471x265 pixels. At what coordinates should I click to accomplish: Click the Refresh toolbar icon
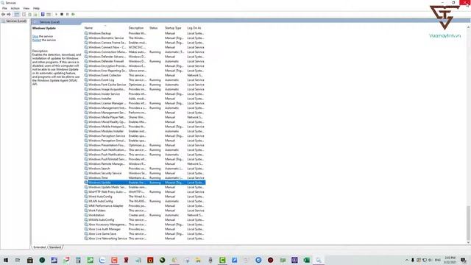point(29,14)
